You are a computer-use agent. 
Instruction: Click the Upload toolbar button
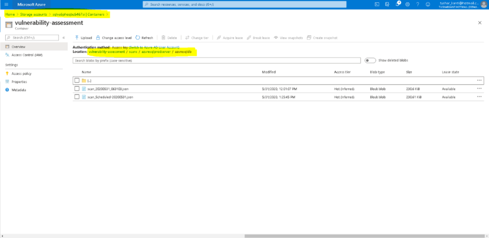(x=83, y=38)
